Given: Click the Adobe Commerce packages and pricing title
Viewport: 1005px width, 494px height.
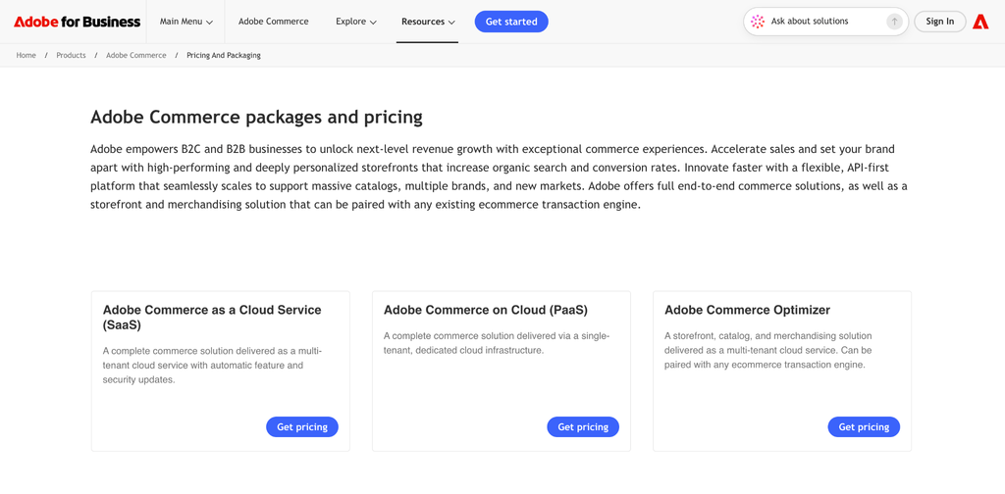Looking at the screenshot, I should (256, 118).
